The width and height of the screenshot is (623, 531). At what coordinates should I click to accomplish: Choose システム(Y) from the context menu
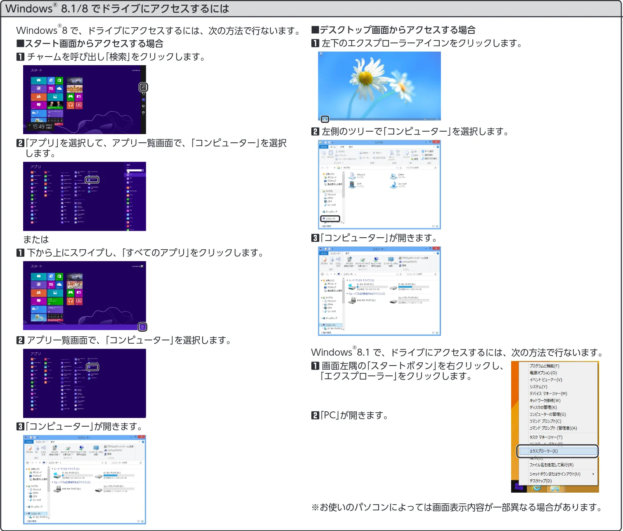click(x=538, y=387)
